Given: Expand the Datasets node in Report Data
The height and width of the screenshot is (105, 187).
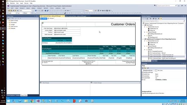Looking at the screenshot, I should [x=8, y=28].
